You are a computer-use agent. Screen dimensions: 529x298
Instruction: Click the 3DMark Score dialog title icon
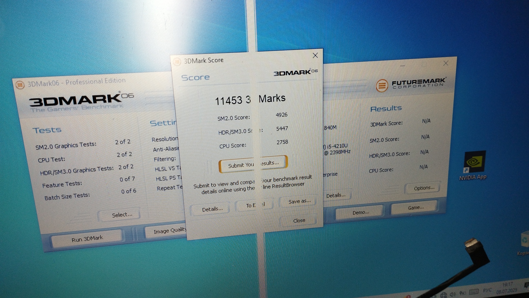point(177,61)
